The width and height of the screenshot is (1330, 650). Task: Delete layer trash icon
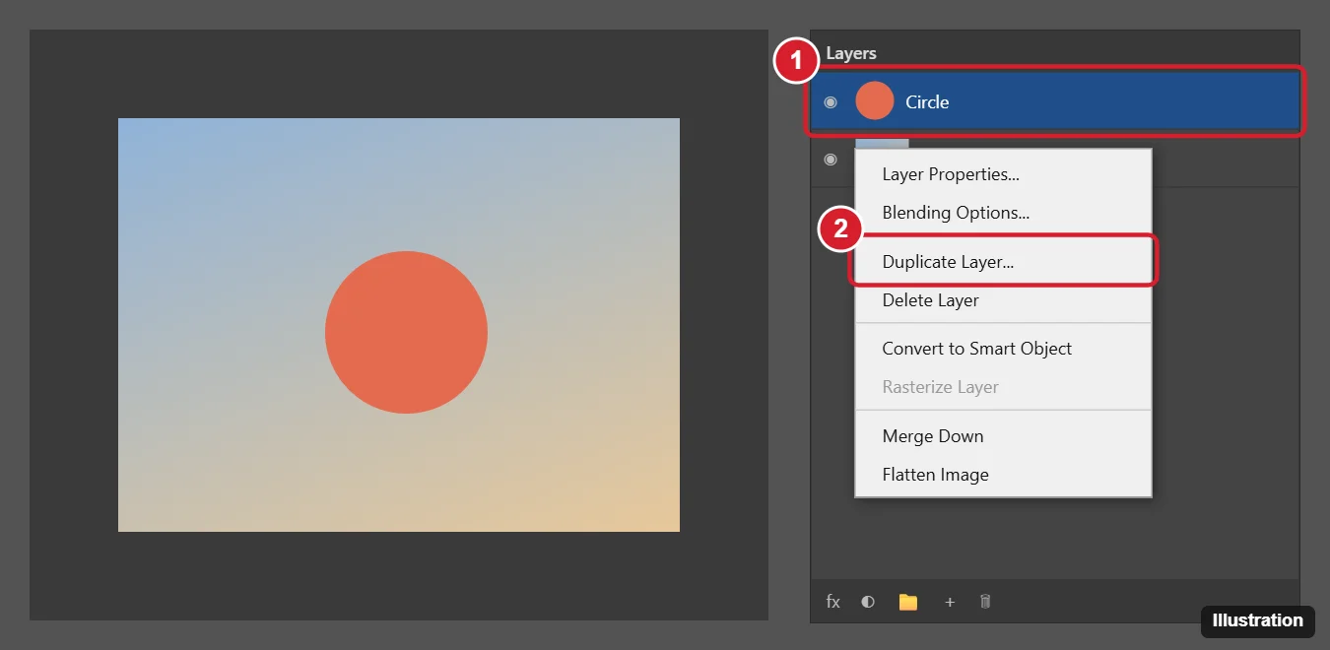tap(985, 601)
